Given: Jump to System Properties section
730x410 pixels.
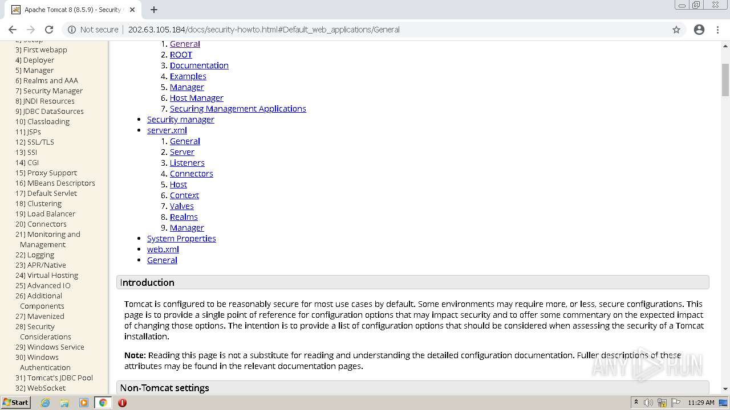Looking at the screenshot, I should [181, 239].
